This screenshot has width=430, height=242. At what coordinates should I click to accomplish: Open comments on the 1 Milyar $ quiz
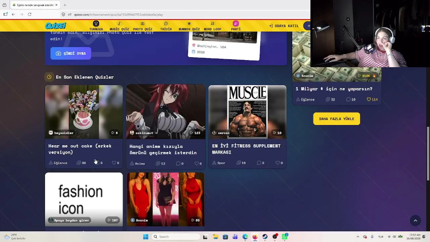(351, 99)
